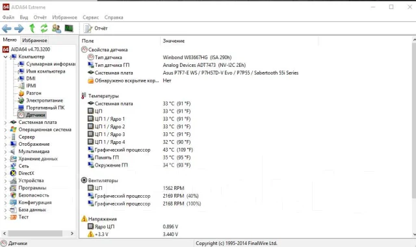Click the Температуры thermometer icon
Image resolution: width=416 pixels, height=247 pixels.
84,96
